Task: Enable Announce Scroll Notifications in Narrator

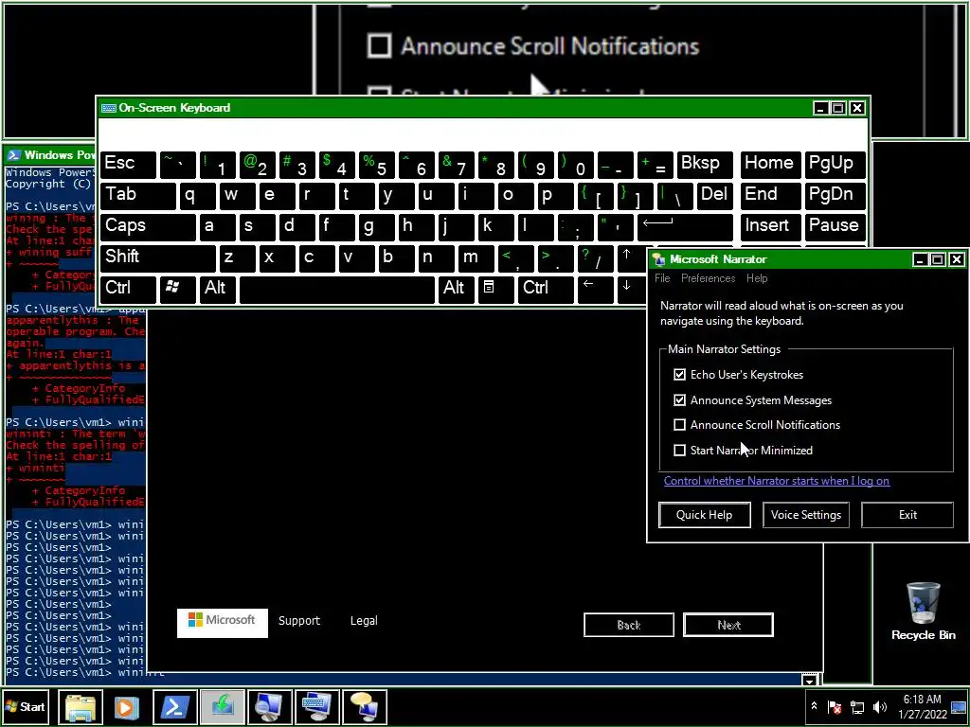Action: pos(679,425)
